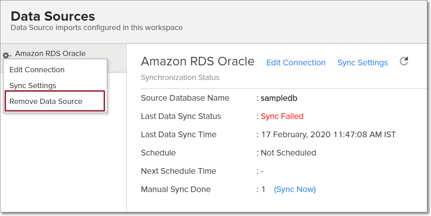431x216 pixels.
Task: Click the Sync Now link
Action: pos(295,190)
